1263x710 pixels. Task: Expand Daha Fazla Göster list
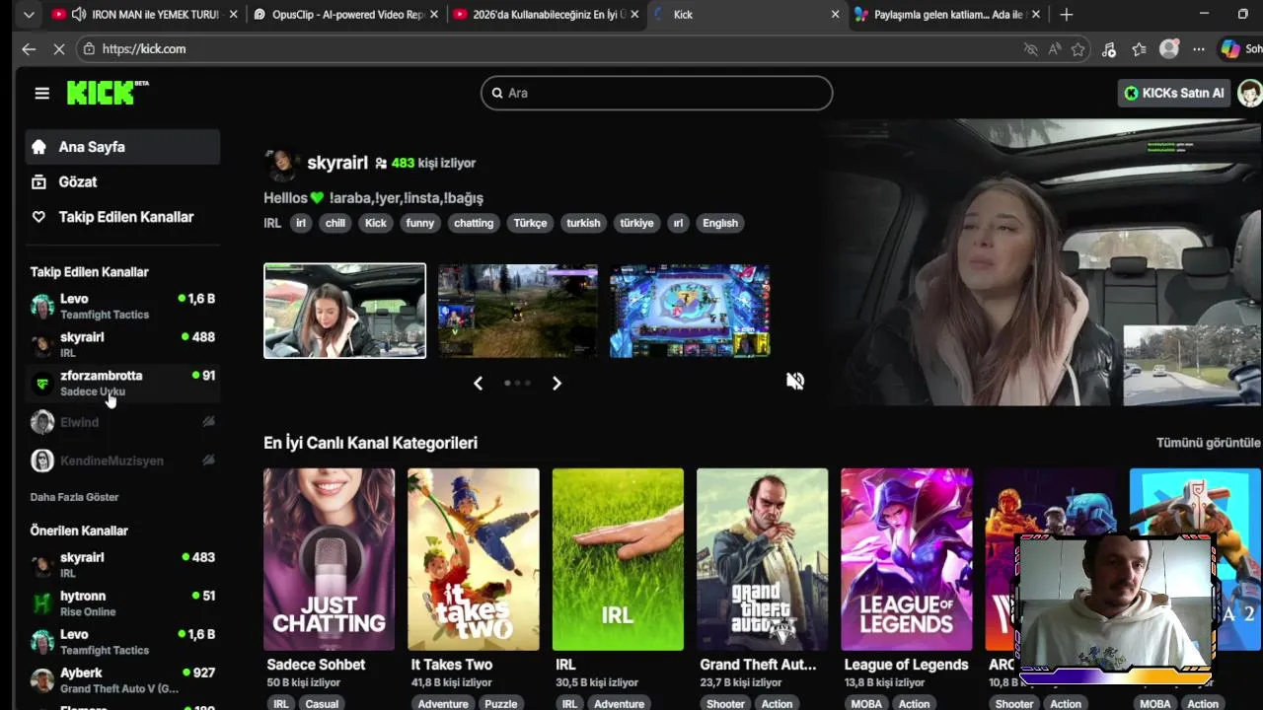coord(74,497)
